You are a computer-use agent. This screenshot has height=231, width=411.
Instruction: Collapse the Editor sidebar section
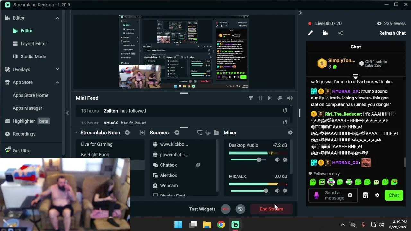click(x=57, y=18)
